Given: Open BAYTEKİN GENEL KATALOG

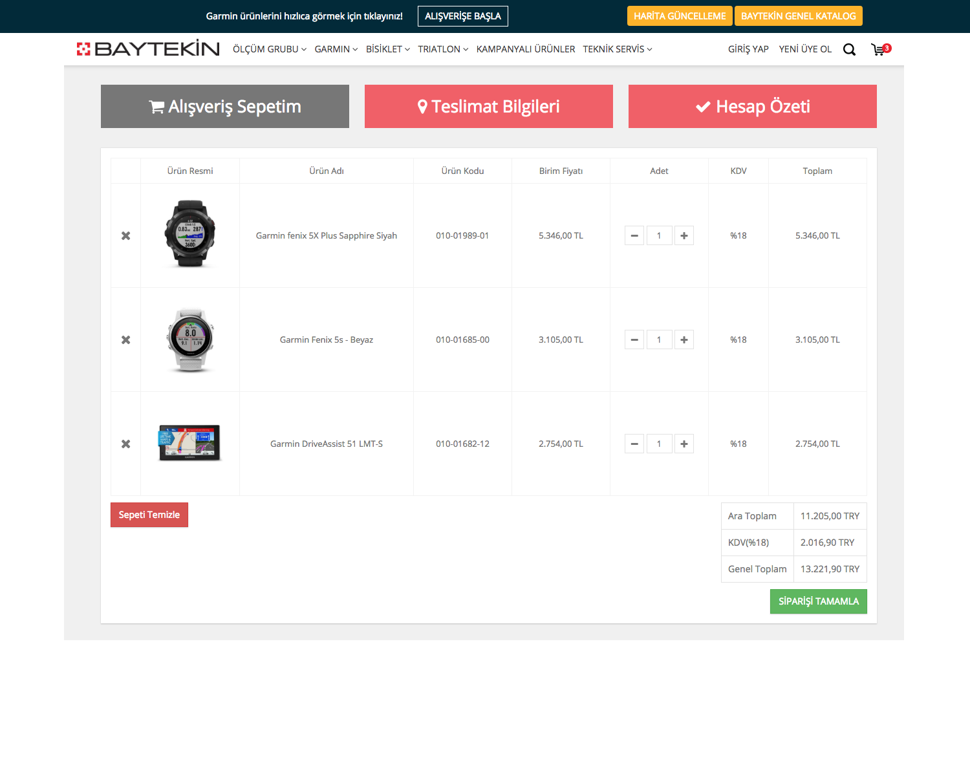Looking at the screenshot, I should click(799, 16).
